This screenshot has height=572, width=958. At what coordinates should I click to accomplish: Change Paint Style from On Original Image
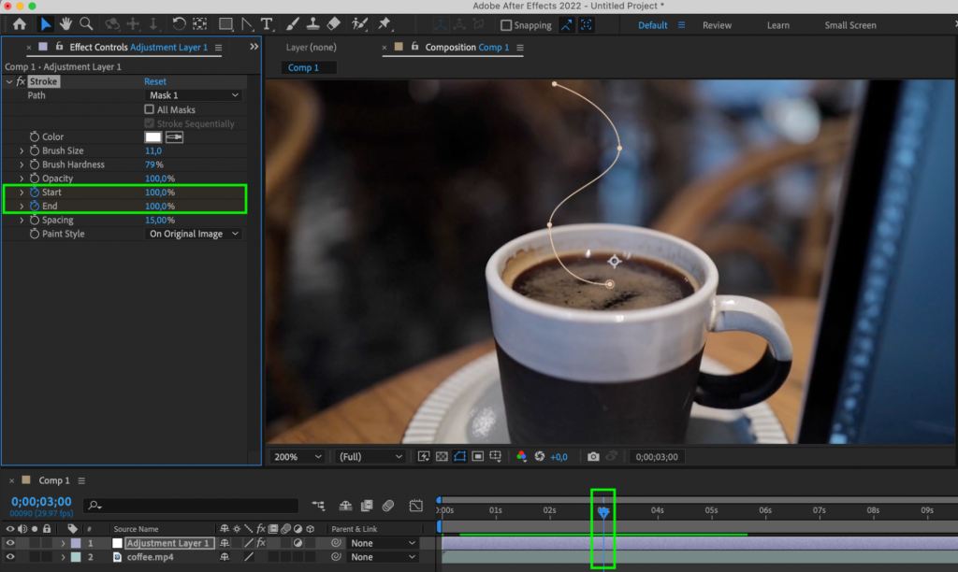pos(192,234)
